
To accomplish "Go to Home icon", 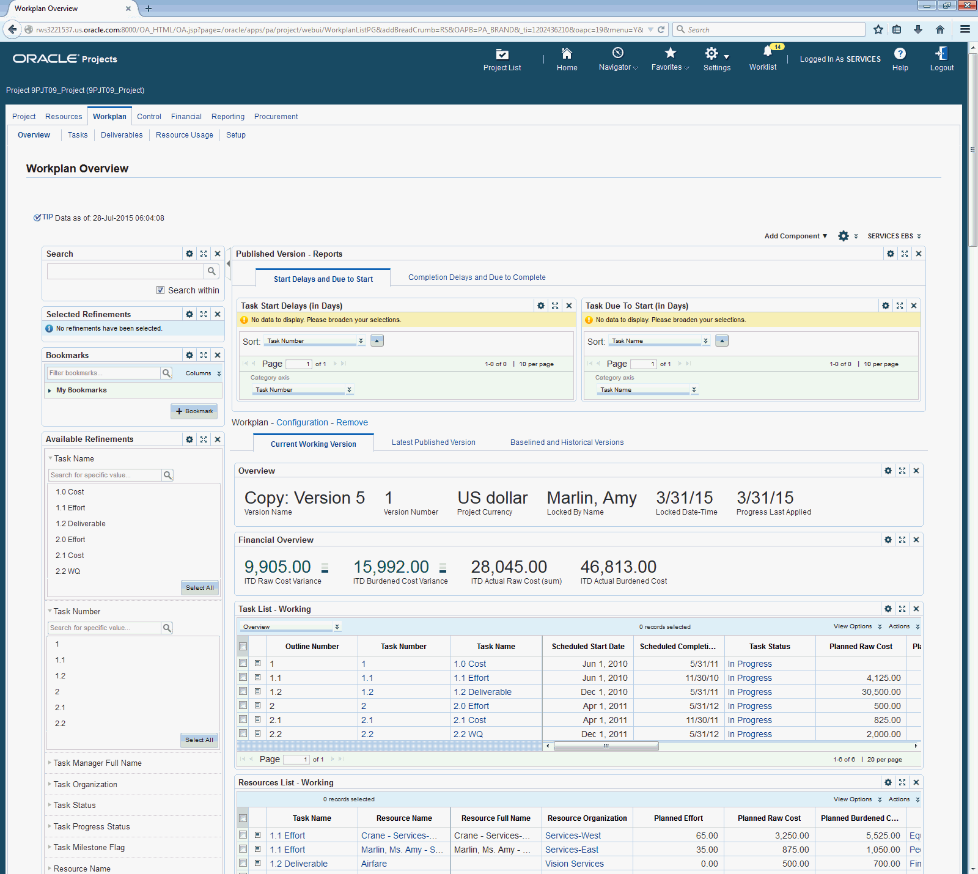I will coord(567,54).
